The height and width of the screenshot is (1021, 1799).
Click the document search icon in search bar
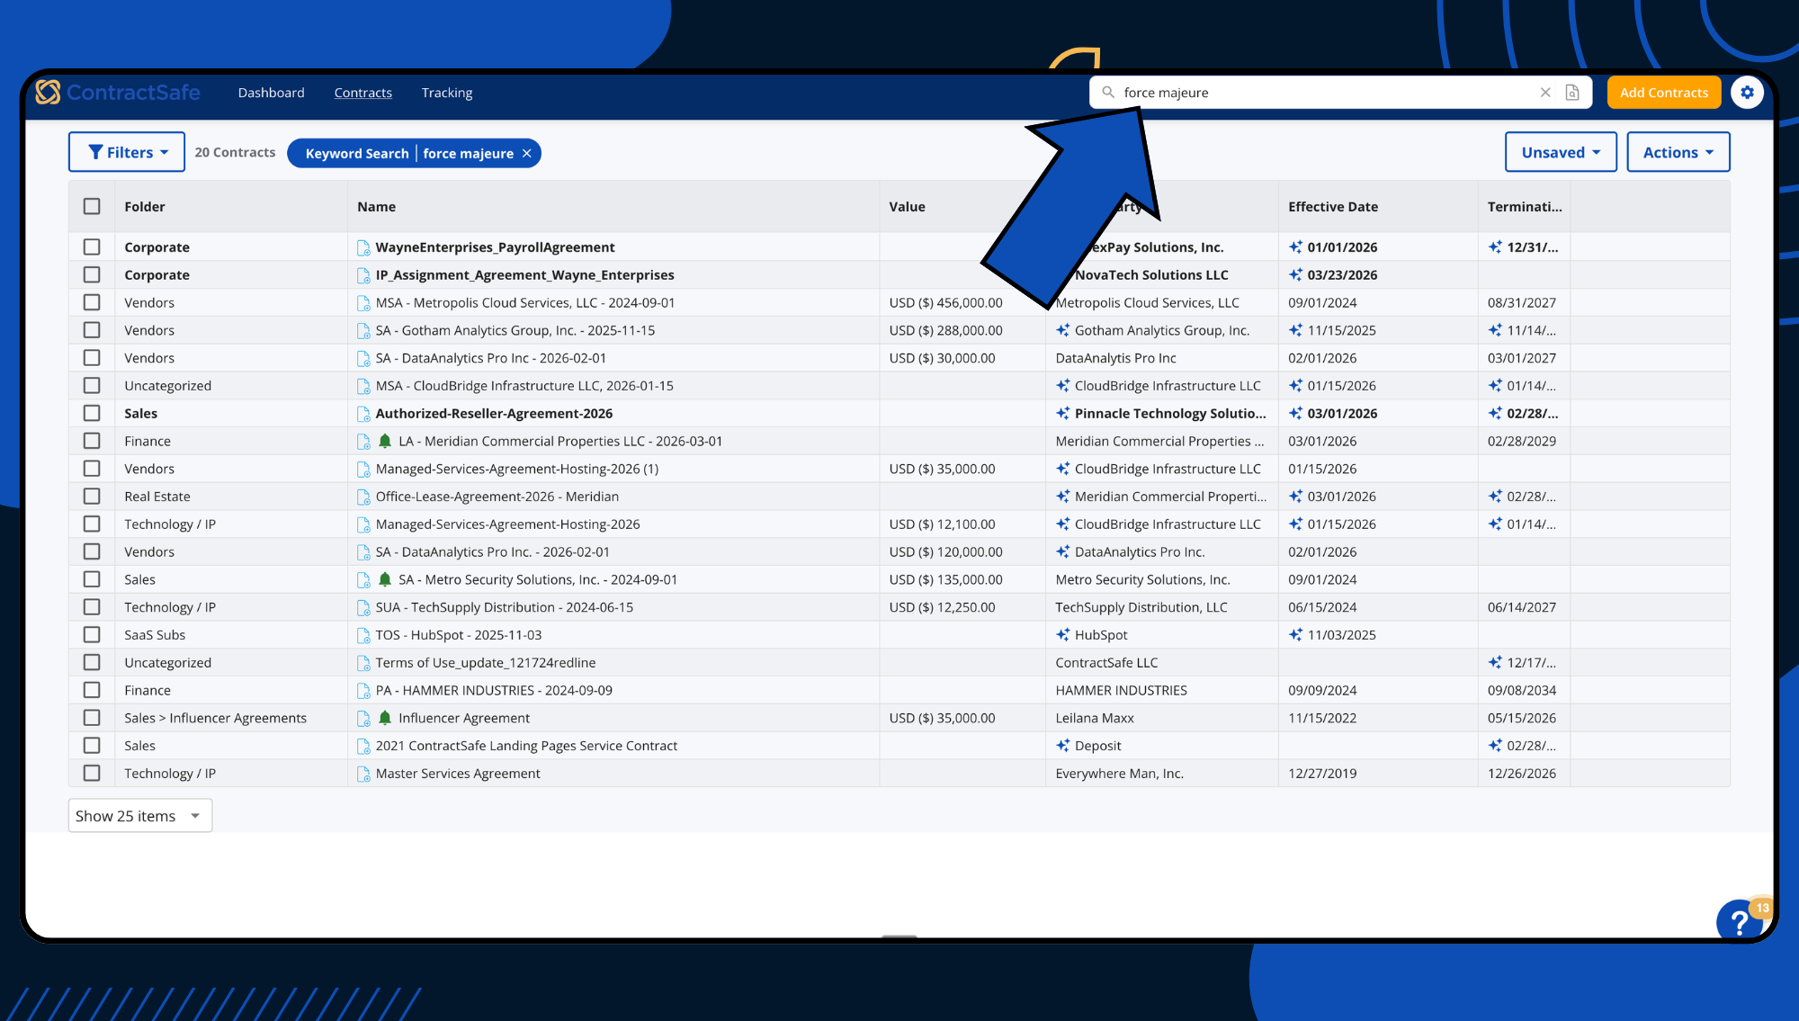coord(1572,93)
